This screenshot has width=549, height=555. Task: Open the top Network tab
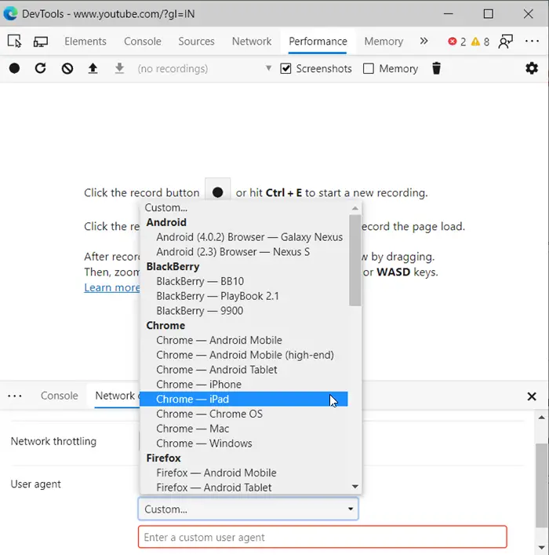pos(252,42)
